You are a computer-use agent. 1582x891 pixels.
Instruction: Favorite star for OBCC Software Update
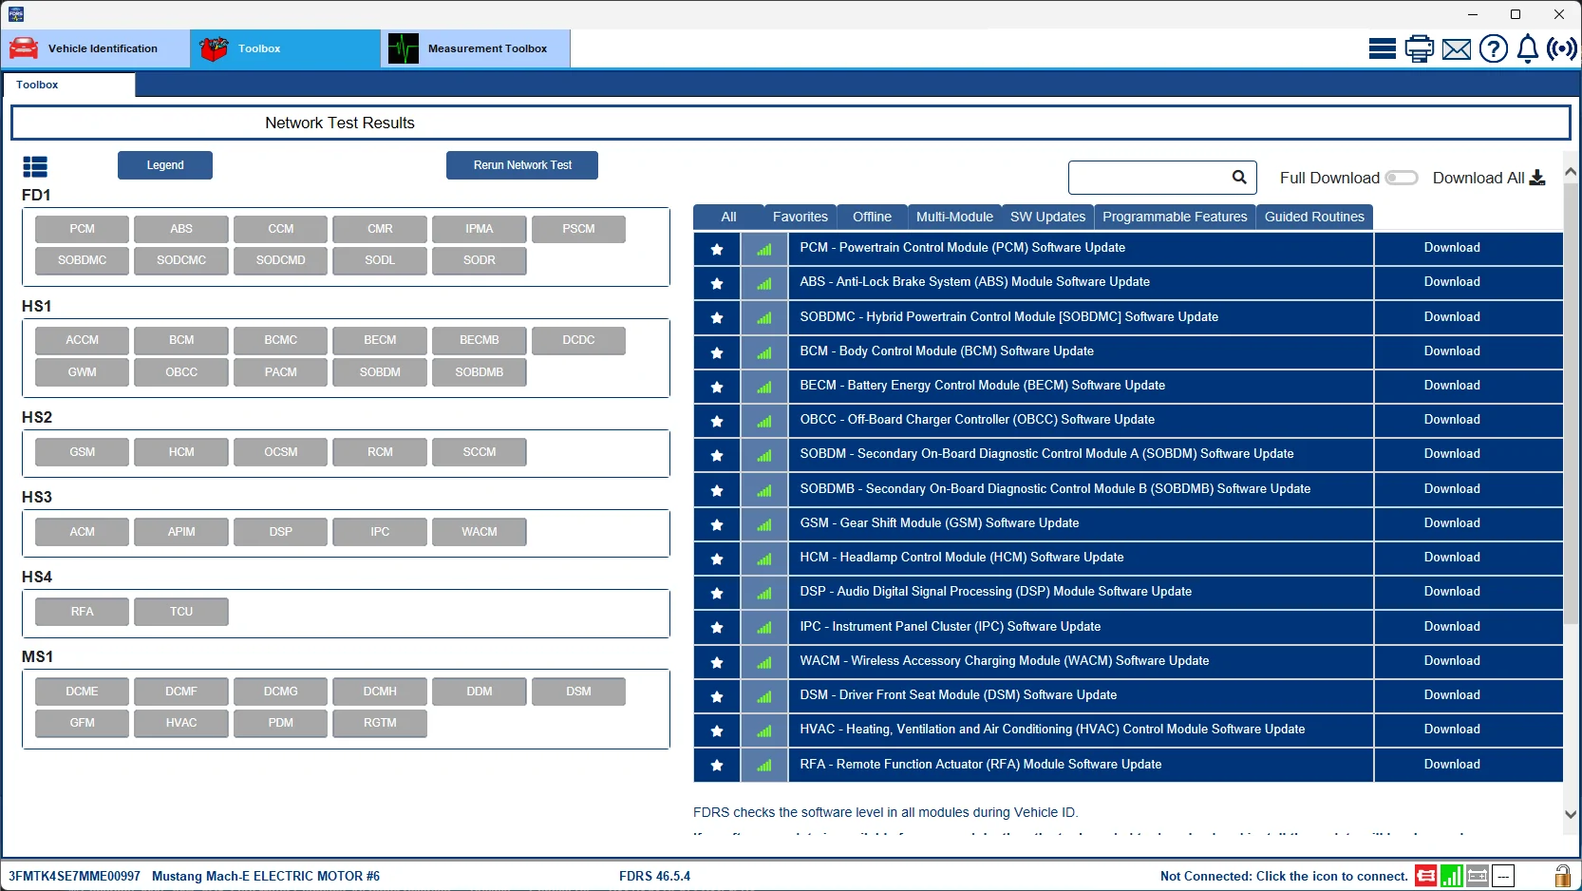(717, 421)
